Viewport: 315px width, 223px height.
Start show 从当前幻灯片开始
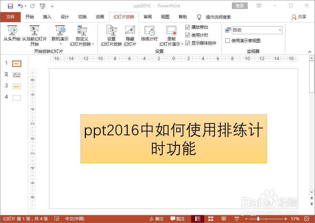35,36
